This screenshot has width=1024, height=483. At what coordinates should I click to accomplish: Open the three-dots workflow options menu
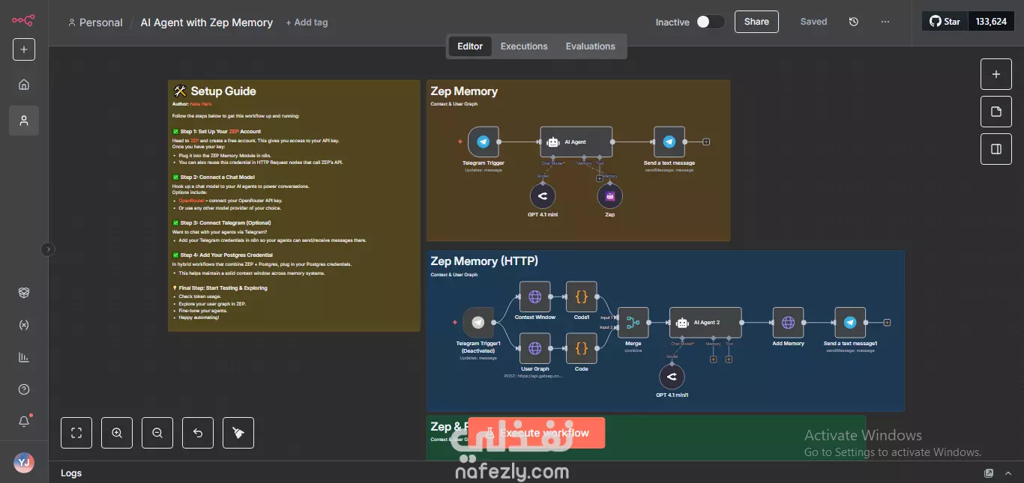point(885,22)
